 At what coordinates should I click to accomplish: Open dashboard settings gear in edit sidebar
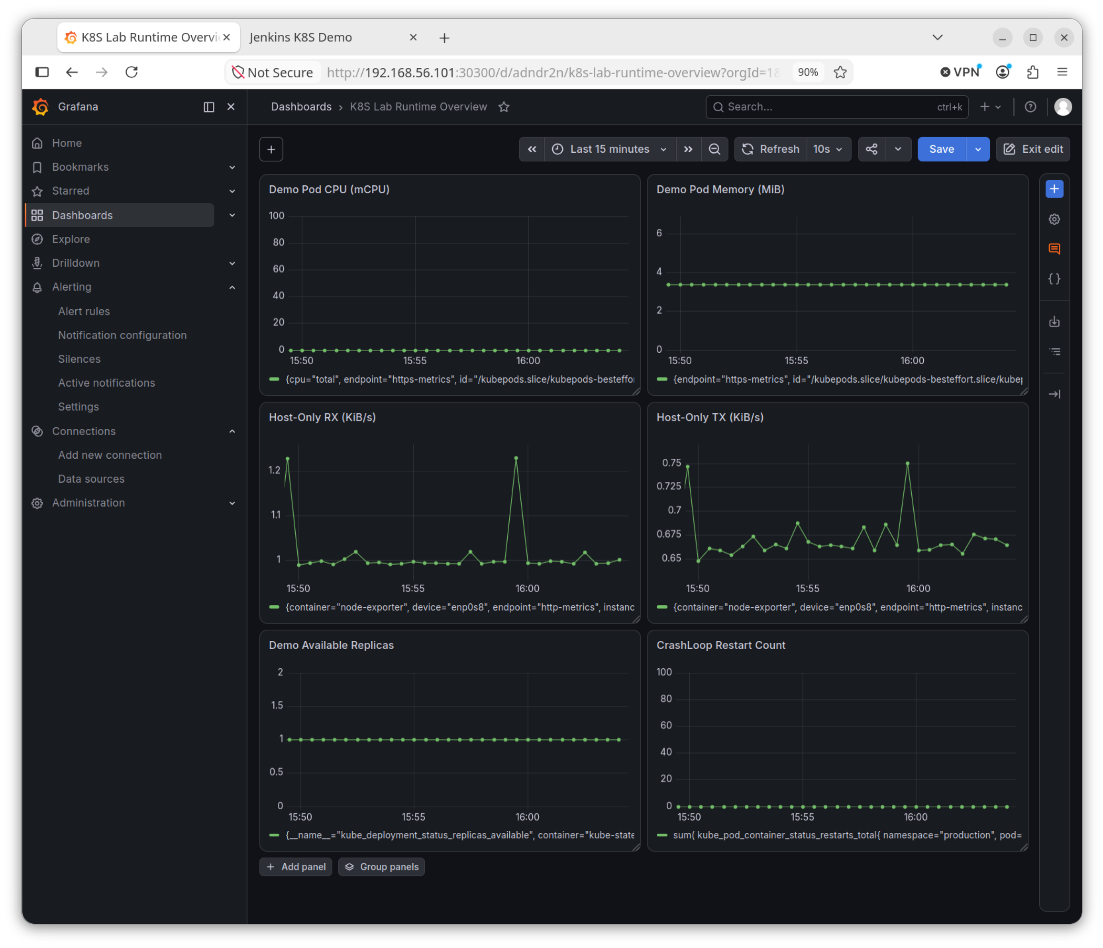tap(1054, 219)
